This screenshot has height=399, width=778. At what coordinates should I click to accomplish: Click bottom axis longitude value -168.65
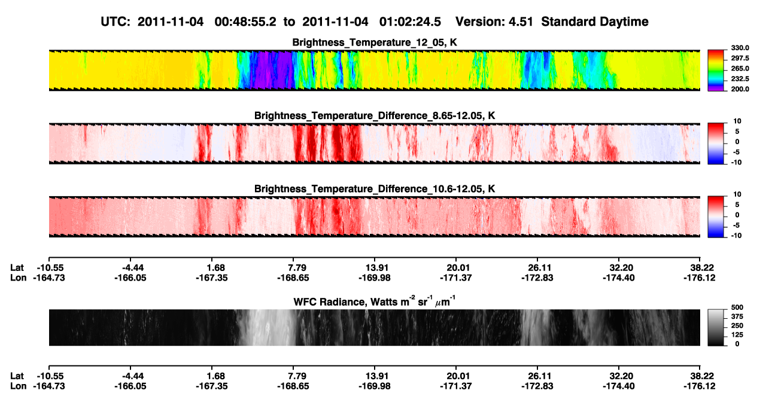(294, 386)
